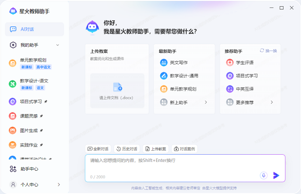Open the 英文写作 assistant
The height and width of the screenshot is (194, 301).
[178, 63]
